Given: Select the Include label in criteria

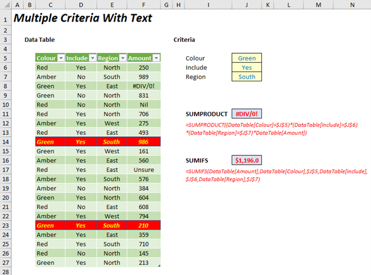Looking at the screenshot, I should (196, 67).
